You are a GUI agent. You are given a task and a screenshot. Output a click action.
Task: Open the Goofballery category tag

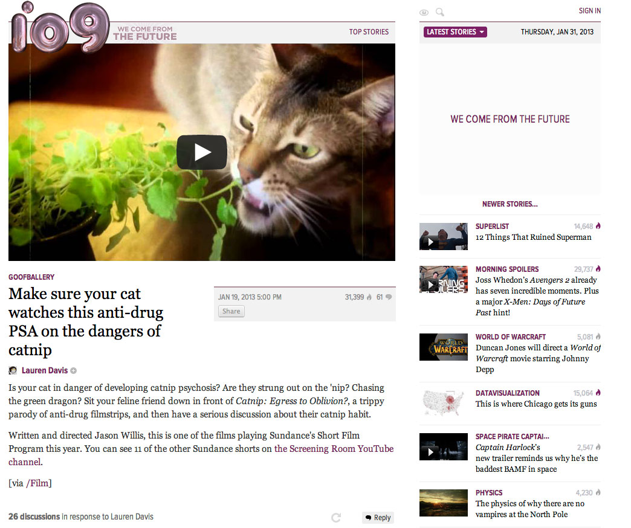coord(31,277)
